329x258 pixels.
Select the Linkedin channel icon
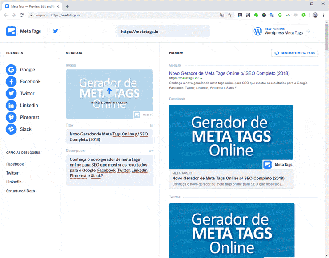coord(11,105)
